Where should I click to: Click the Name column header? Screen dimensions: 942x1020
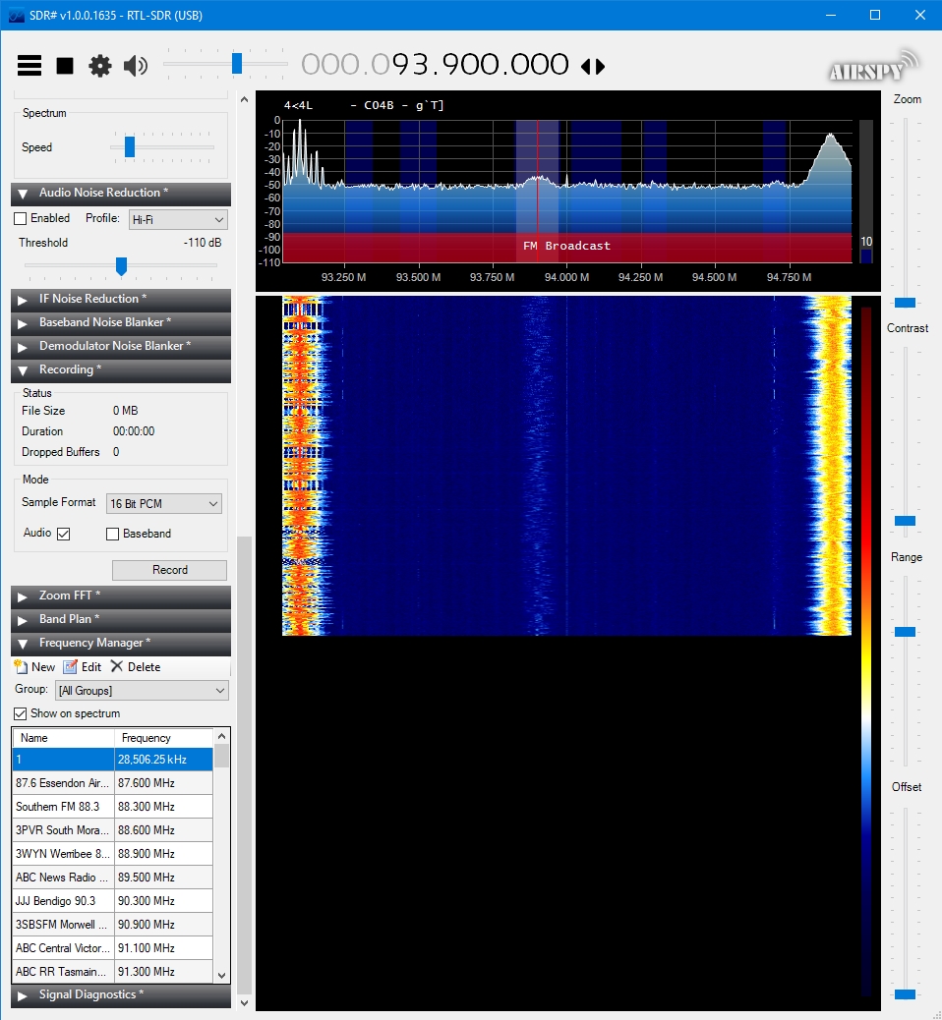click(64, 738)
